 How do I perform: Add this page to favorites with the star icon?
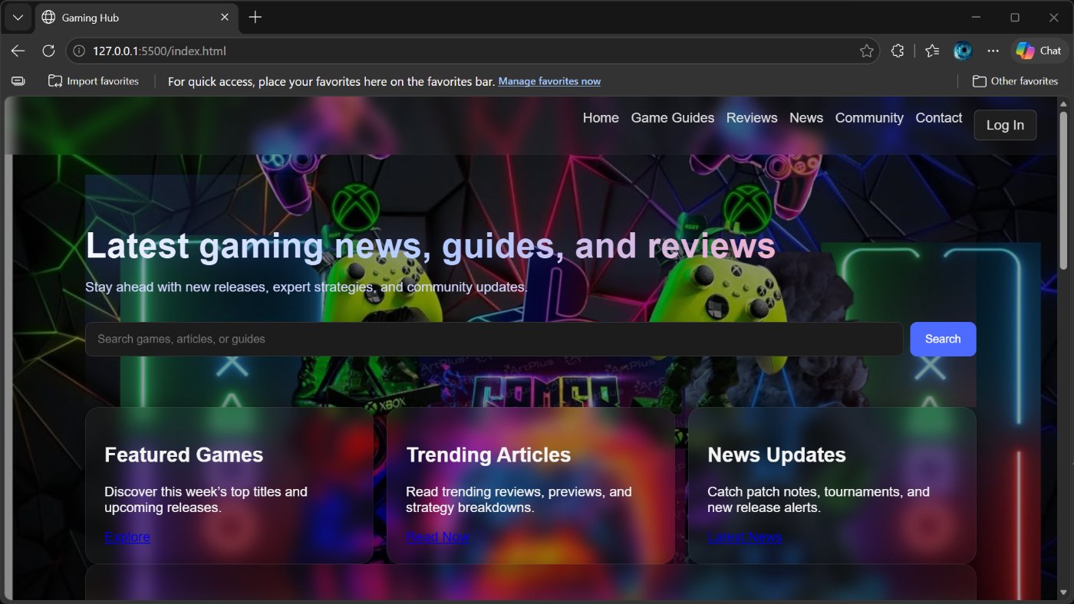867,51
